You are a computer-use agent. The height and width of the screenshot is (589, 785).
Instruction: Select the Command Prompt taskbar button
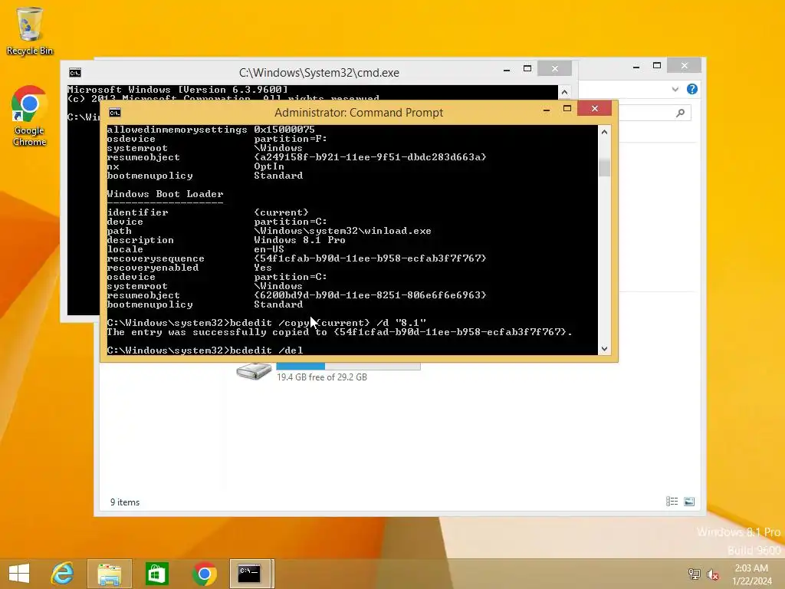click(x=251, y=574)
